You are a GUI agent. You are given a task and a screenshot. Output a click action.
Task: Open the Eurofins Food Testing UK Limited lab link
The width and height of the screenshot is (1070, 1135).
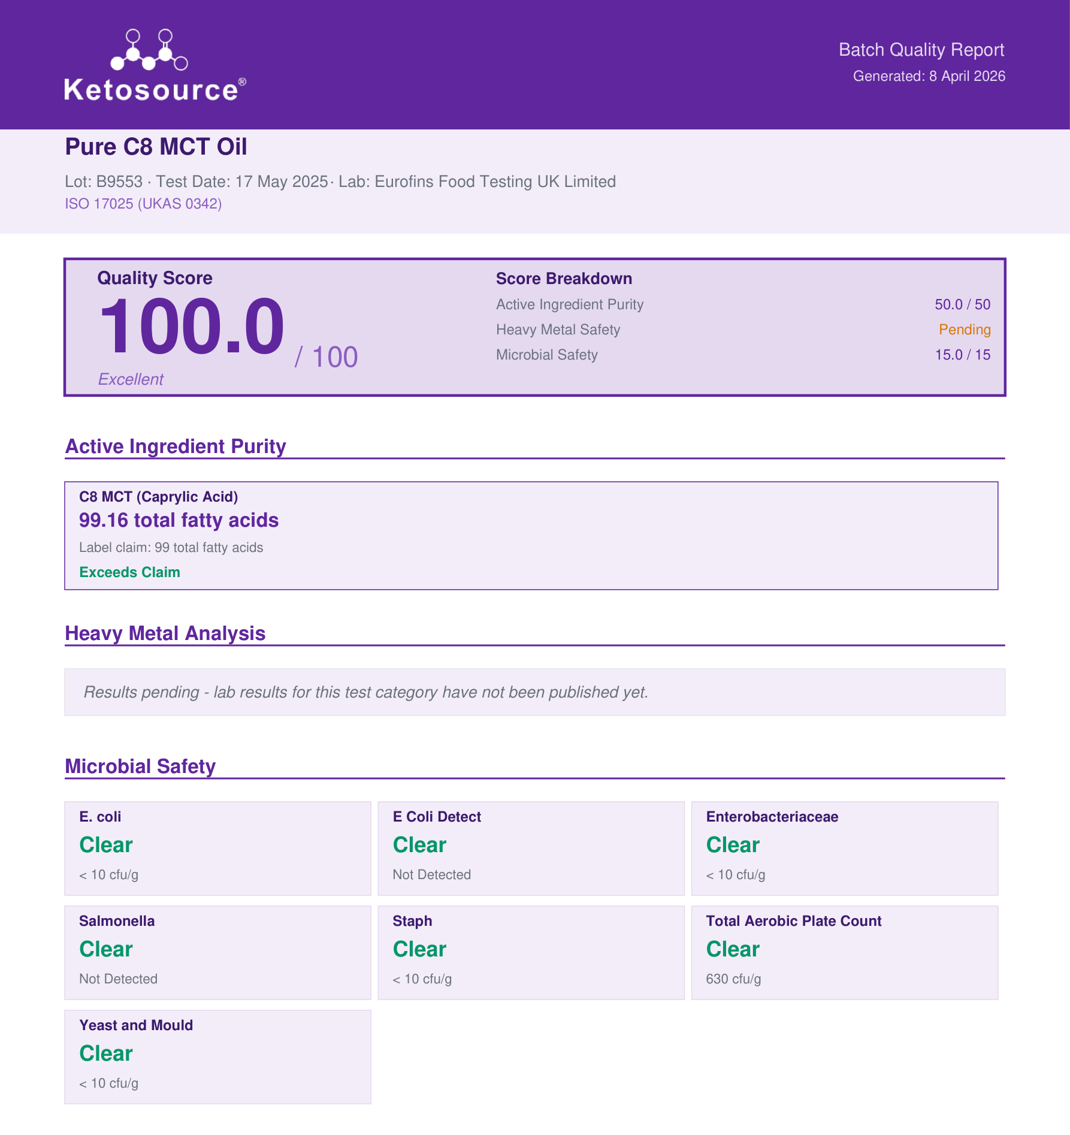point(495,182)
